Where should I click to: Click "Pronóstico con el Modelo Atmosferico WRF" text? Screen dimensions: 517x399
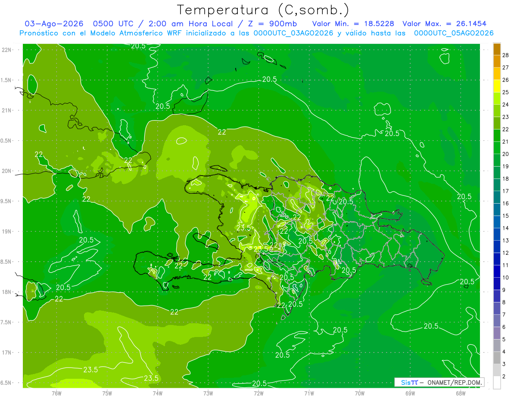pos(102,33)
